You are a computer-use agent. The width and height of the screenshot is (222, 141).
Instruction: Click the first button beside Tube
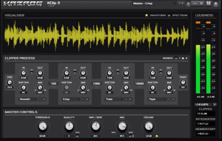[126, 99]
